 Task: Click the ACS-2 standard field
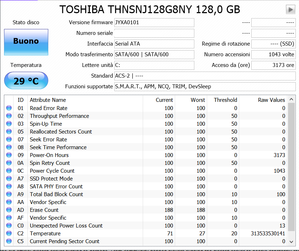click(x=205, y=76)
